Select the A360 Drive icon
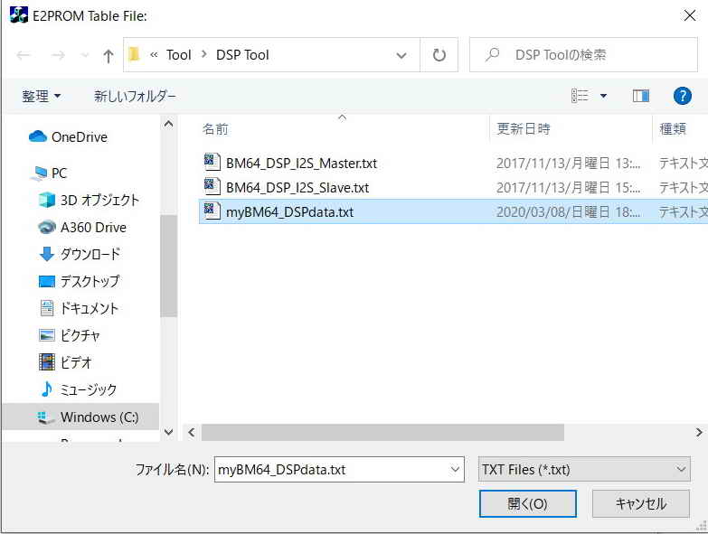 (x=47, y=227)
